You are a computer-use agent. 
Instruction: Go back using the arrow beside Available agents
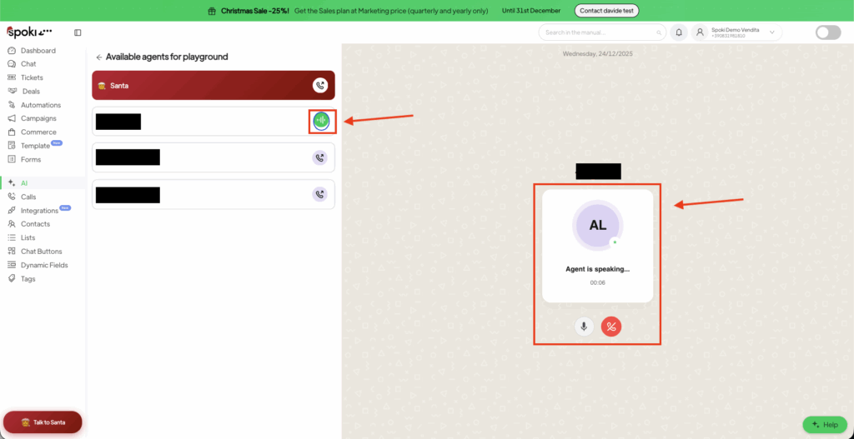pyautogui.click(x=98, y=57)
